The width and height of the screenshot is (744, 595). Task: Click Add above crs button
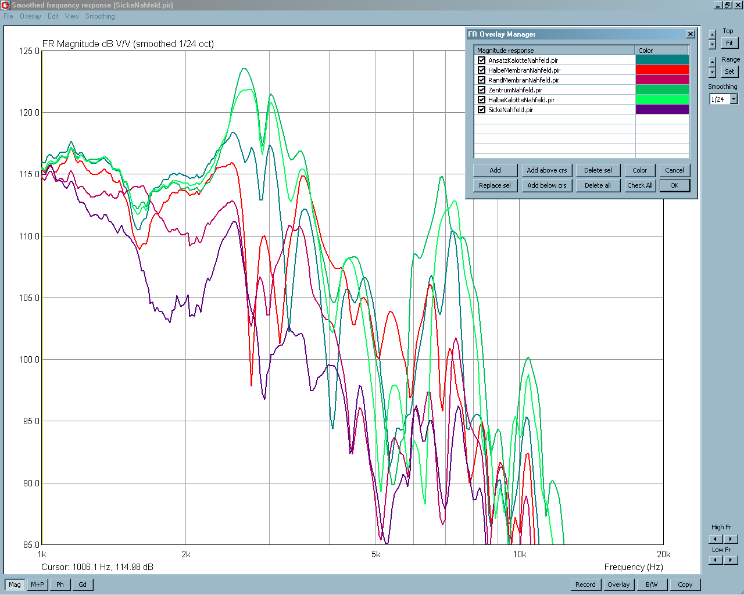547,170
